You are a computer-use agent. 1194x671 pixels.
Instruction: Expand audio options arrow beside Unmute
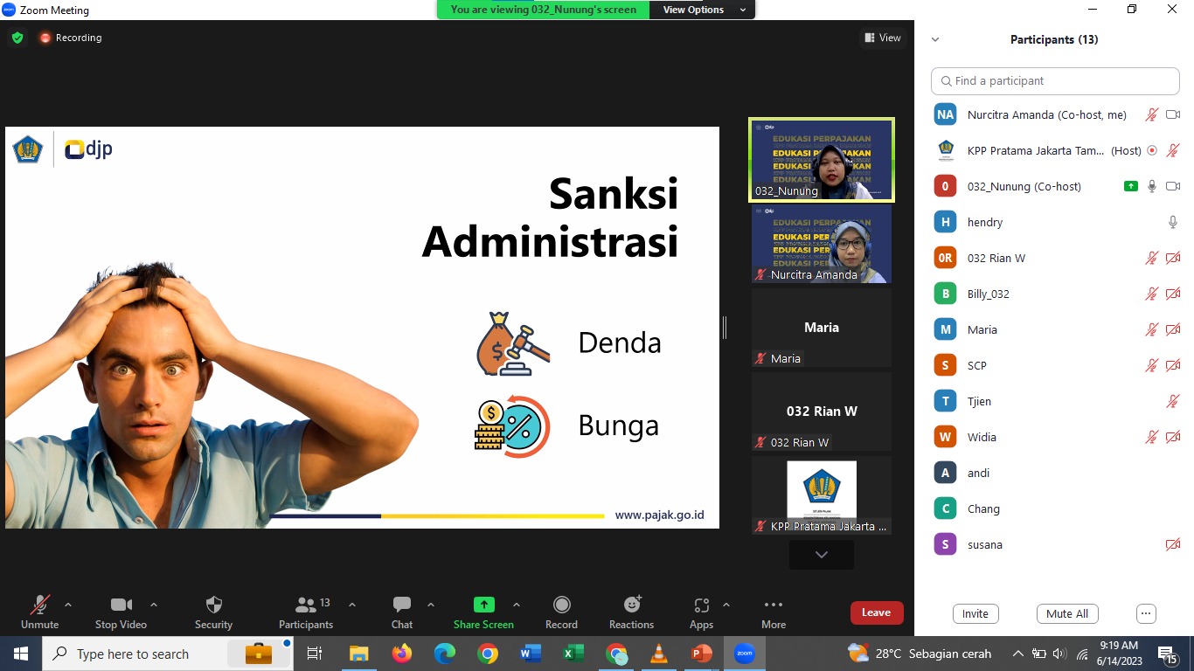coord(68,605)
